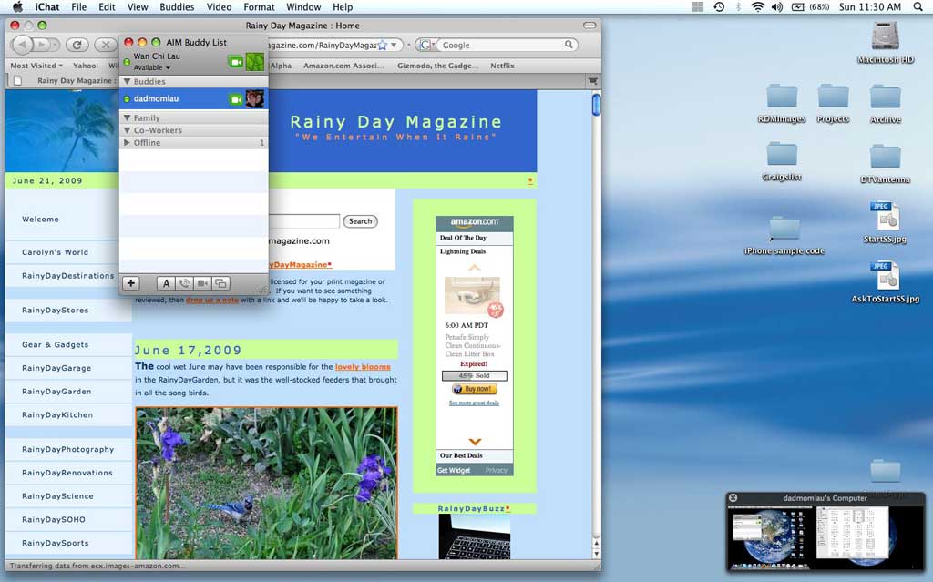Click the 45% Sold progress bar
Screen dimensions: 933x582
[x=474, y=375]
